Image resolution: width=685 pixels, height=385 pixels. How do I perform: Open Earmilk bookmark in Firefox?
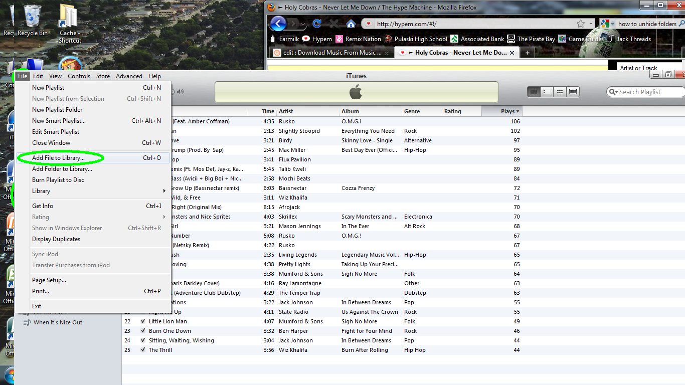click(x=284, y=39)
